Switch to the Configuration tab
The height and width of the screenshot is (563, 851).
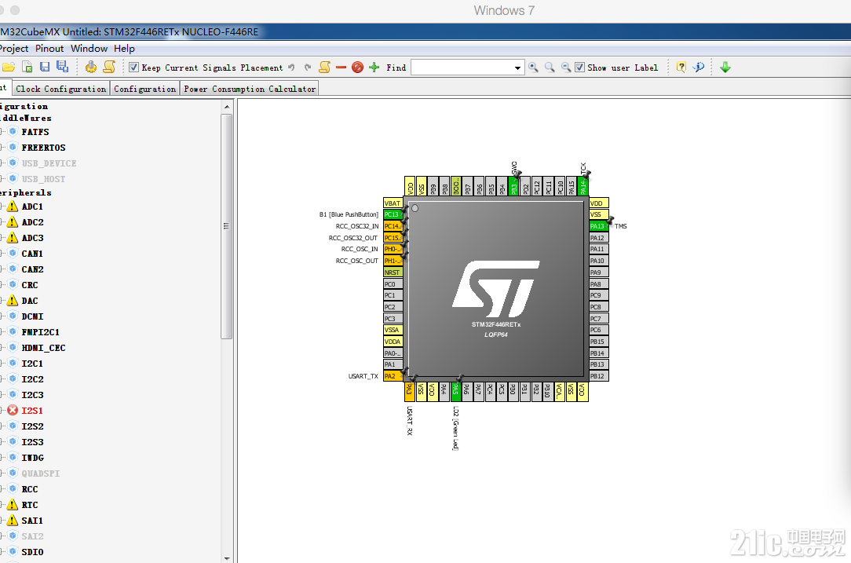145,89
